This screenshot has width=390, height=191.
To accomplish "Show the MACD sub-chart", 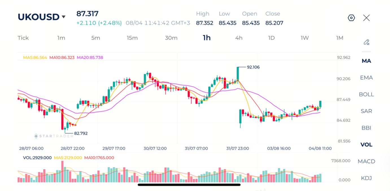I will point(366,161).
